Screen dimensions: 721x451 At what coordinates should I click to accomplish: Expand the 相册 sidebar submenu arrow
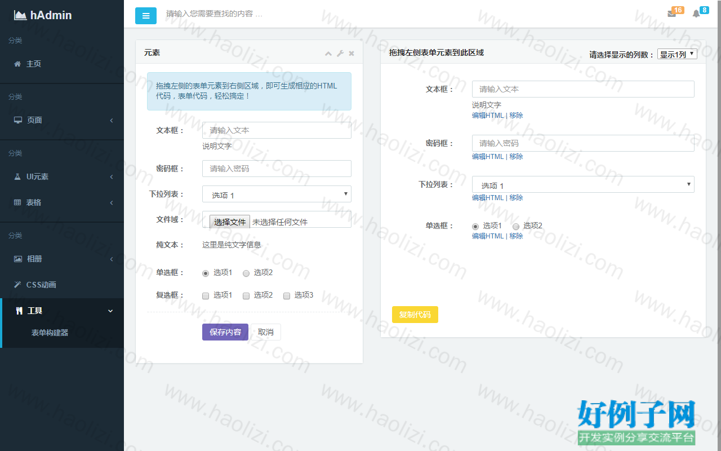(x=112, y=259)
